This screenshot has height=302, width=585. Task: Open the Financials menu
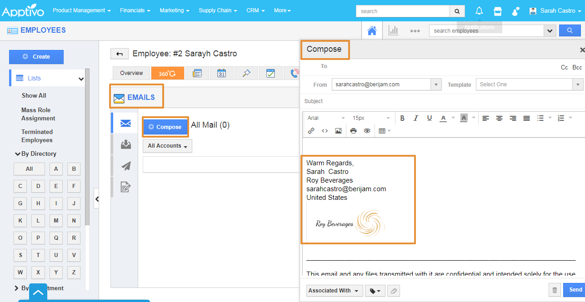pyautogui.click(x=135, y=10)
